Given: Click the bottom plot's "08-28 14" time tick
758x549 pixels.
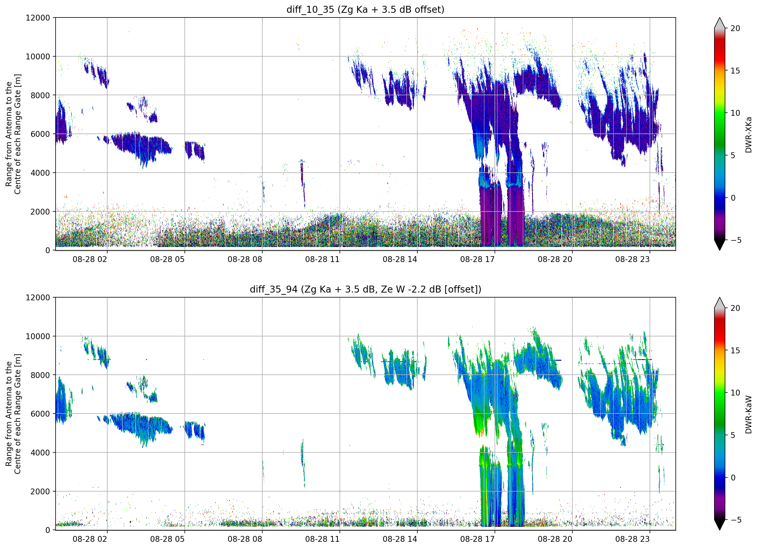Looking at the screenshot, I should click(400, 539).
